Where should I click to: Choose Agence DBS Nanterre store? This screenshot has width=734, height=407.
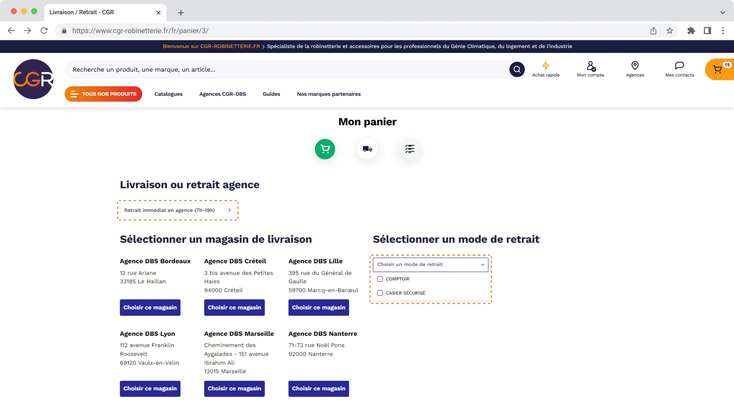tap(319, 389)
